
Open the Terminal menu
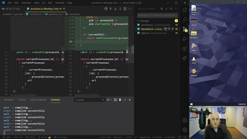coord(59,3)
